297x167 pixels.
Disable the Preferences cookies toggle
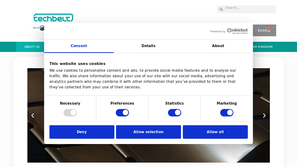point(123,113)
